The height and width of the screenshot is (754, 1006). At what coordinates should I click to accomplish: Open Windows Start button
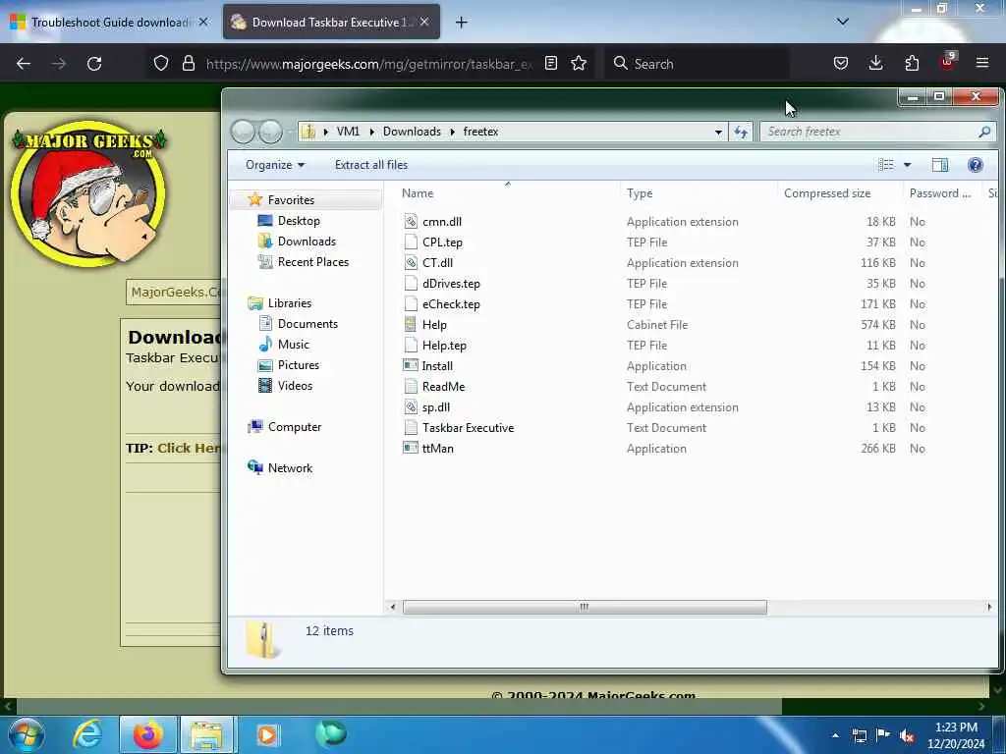pos(27,735)
